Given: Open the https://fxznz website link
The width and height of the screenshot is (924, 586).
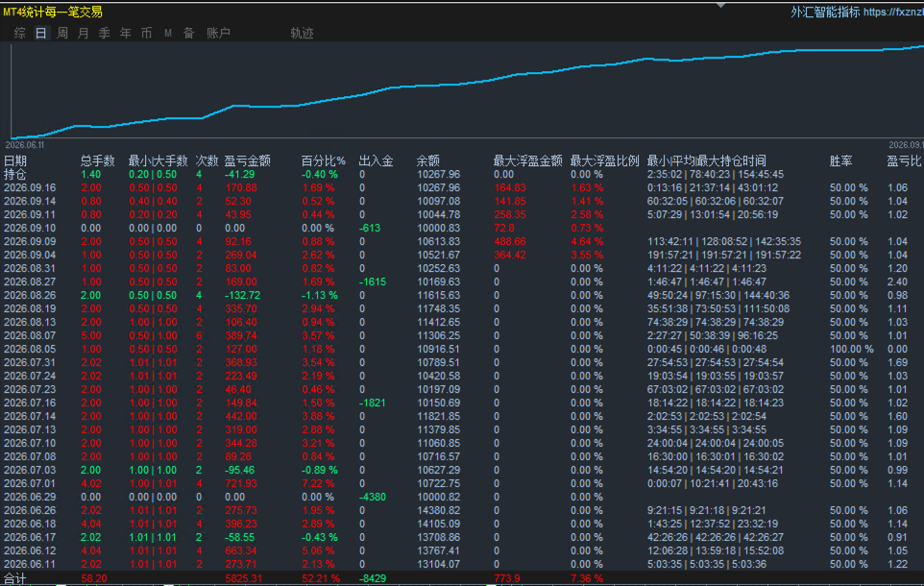Looking at the screenshot, I should pyautogui.click(x=893, y=12).
